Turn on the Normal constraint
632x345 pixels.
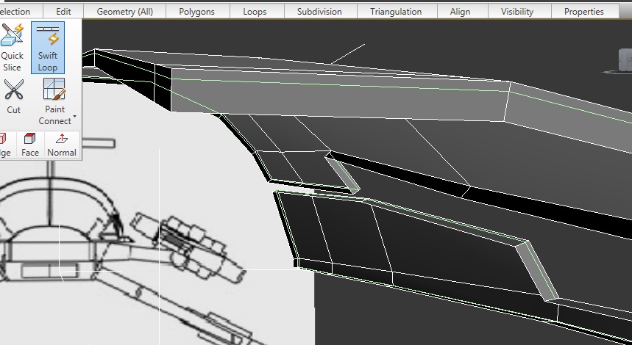[62, 145]
